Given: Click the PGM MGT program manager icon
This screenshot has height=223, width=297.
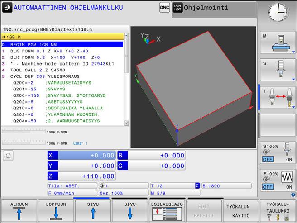Looking at the screenshot, I should click(177, 8).
